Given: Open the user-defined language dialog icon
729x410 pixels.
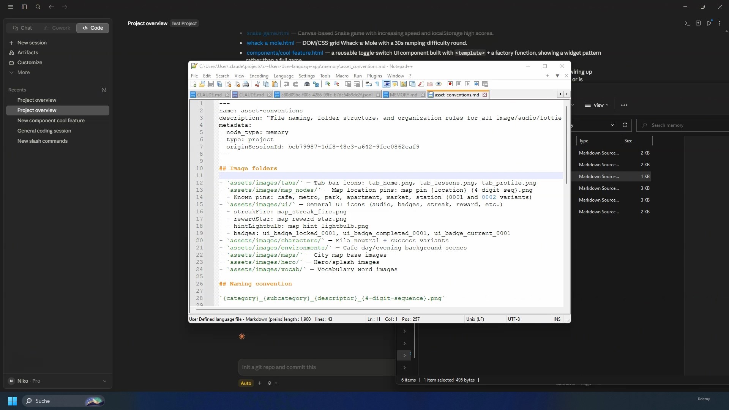Looking at the screenshot, I should coord(395,84).
